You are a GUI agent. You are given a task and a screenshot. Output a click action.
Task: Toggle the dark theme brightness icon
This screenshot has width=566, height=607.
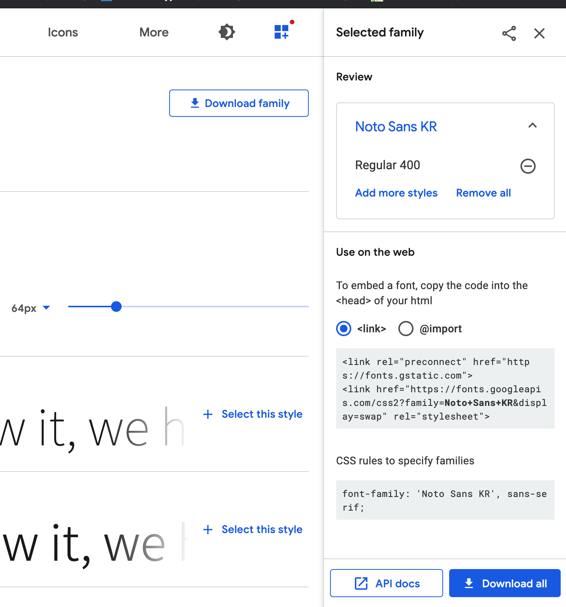[x=227, y=32]
